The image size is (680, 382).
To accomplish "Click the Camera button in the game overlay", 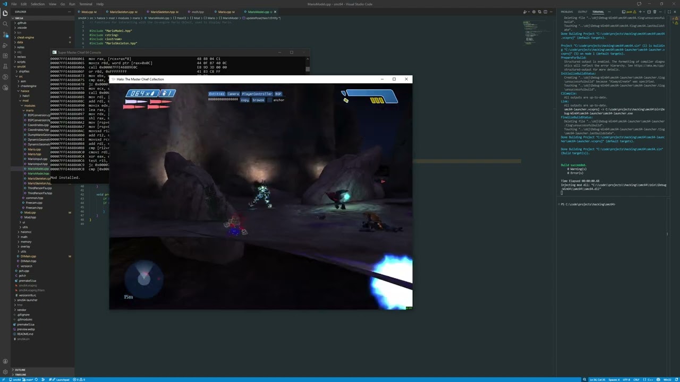I will click(233, 94).
